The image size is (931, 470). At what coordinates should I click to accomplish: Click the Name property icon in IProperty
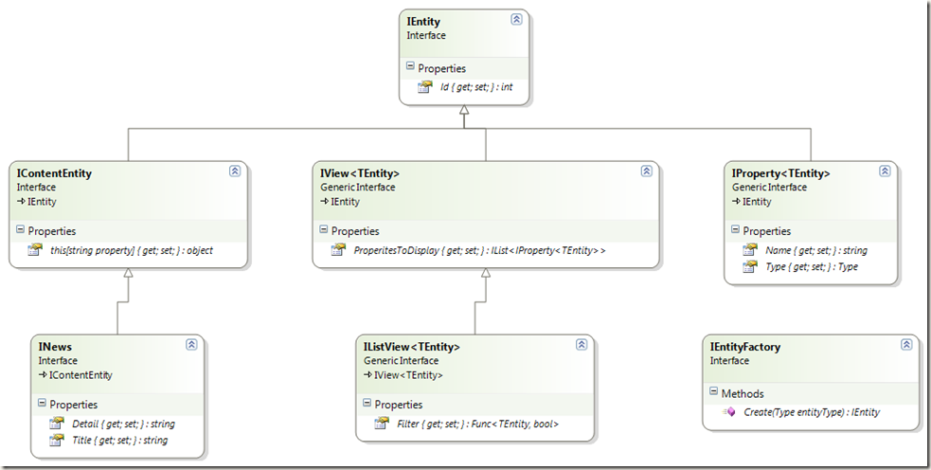pyautogui.click(x=750, y=250)
